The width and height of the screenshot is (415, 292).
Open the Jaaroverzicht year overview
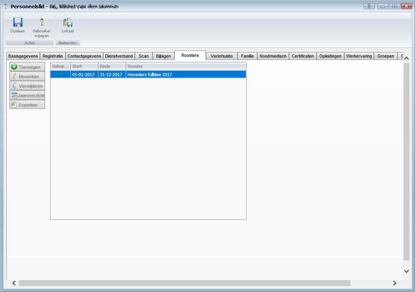pos(27,95)
